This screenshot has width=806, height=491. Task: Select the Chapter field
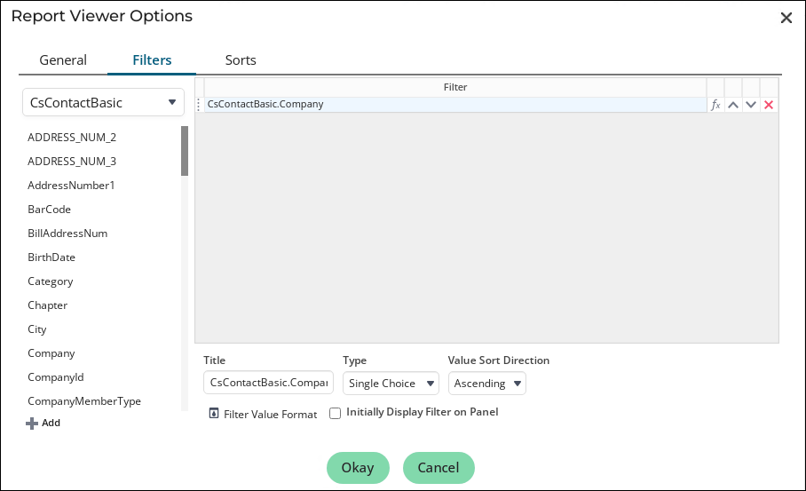click(x=47, y=305)
